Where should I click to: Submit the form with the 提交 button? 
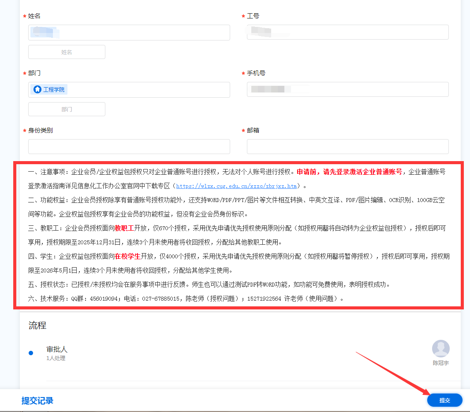(x=444, y=400)
